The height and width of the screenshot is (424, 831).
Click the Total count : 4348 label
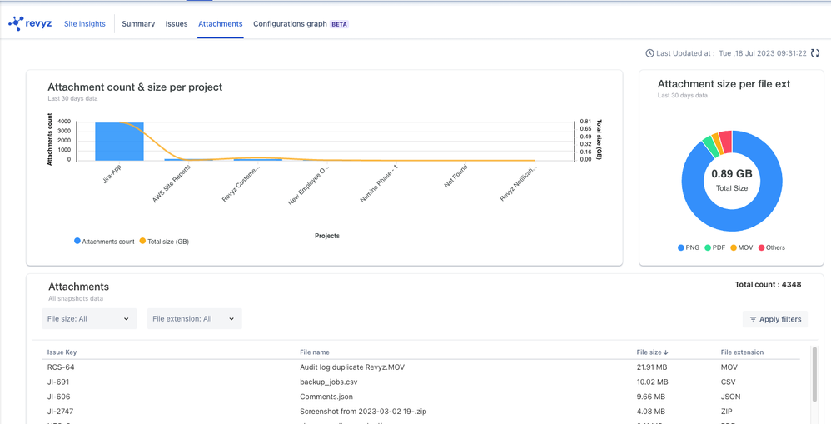click(768, 285)
